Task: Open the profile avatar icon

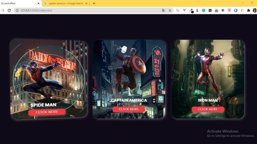Action: tap(255, 10)
